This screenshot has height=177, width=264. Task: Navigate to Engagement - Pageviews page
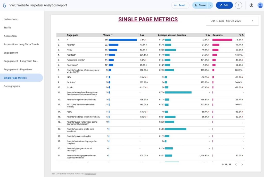point(18,70)
